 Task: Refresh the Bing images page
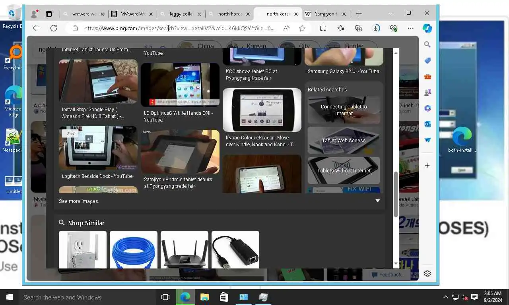[54, 28]
